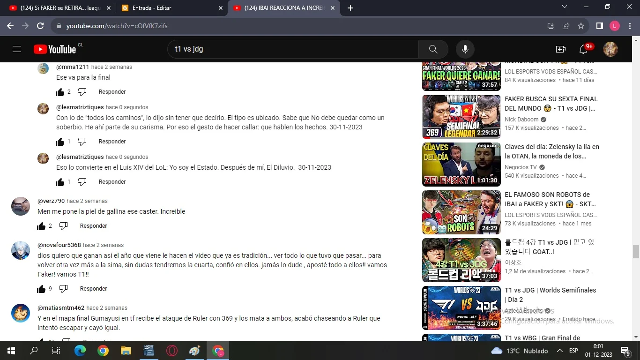
Task: Launch Microsoft Edge from taskbar
Action: tap(80, 351)
